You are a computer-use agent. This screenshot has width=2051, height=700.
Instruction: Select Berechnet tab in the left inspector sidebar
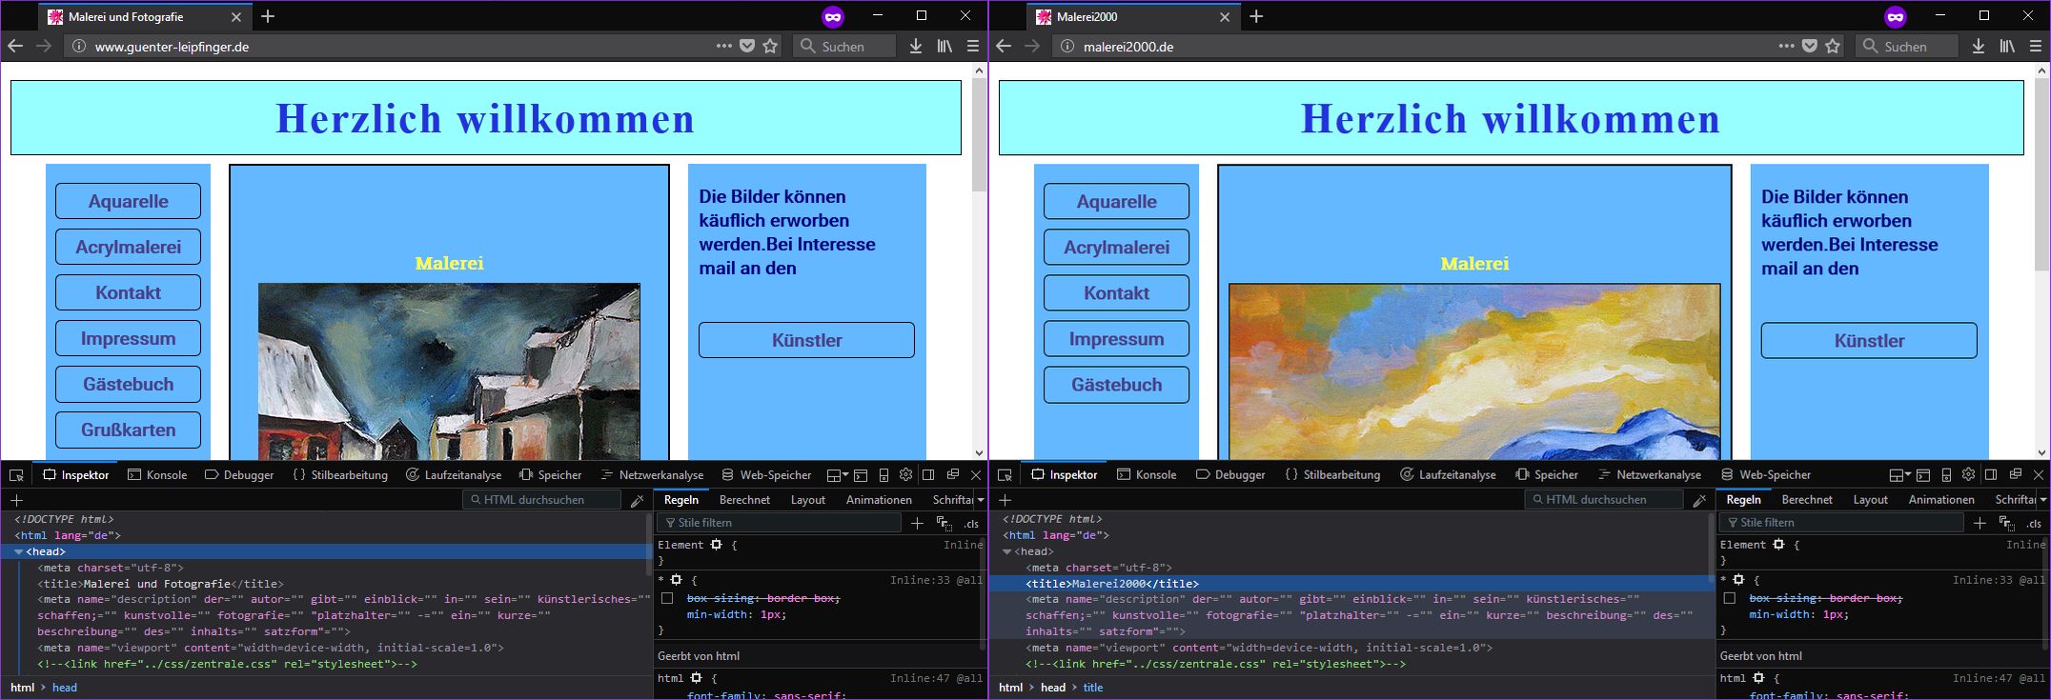point(744,500)
